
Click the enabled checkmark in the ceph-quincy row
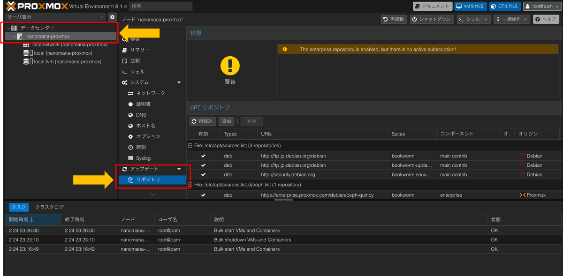[x=203, y=195]
